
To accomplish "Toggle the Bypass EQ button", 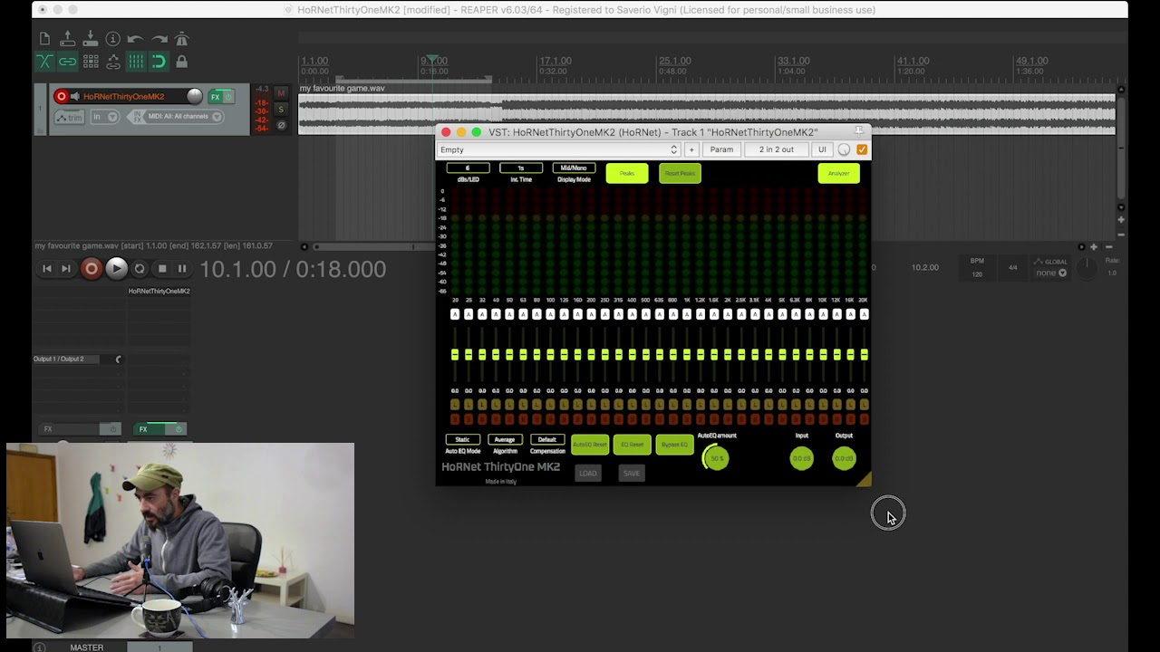I will (675, 445).
